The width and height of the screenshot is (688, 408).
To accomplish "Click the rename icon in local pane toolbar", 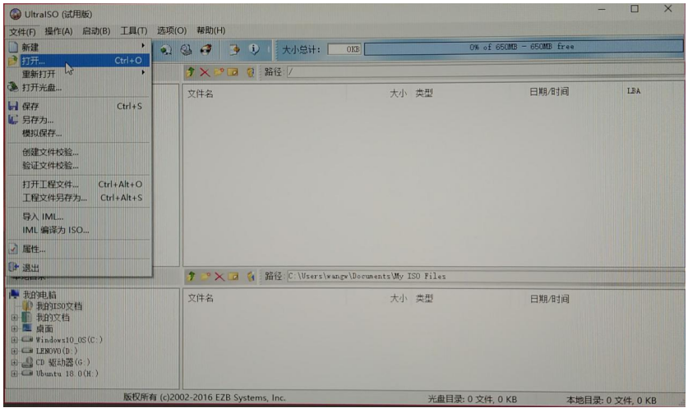I will click(233, 277).
